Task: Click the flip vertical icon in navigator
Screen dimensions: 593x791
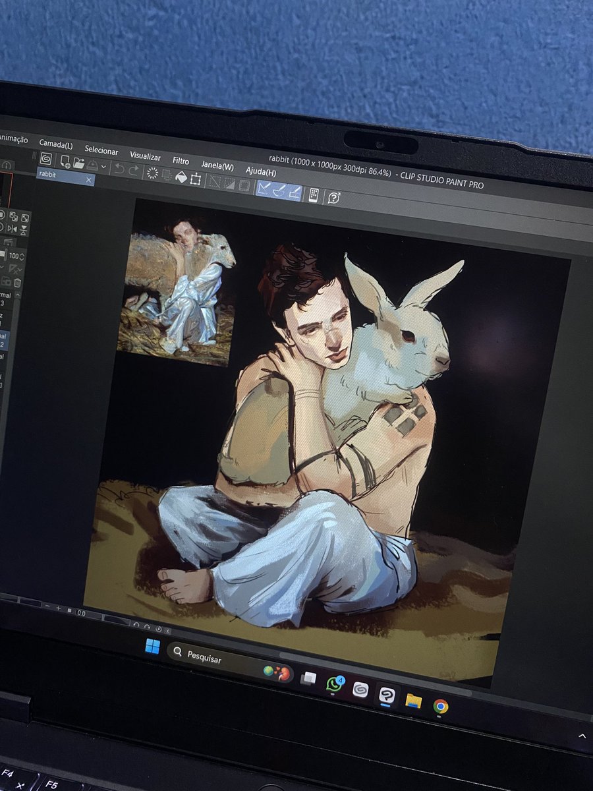Action: (x=24, y=230)
